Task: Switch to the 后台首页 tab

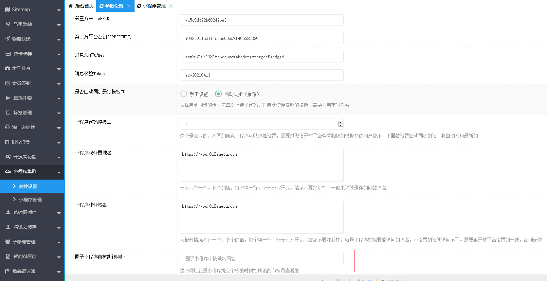Action: [81, 6]
